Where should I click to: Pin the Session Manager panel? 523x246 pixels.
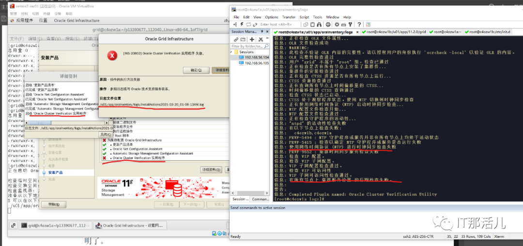click(x=262, y=31)
